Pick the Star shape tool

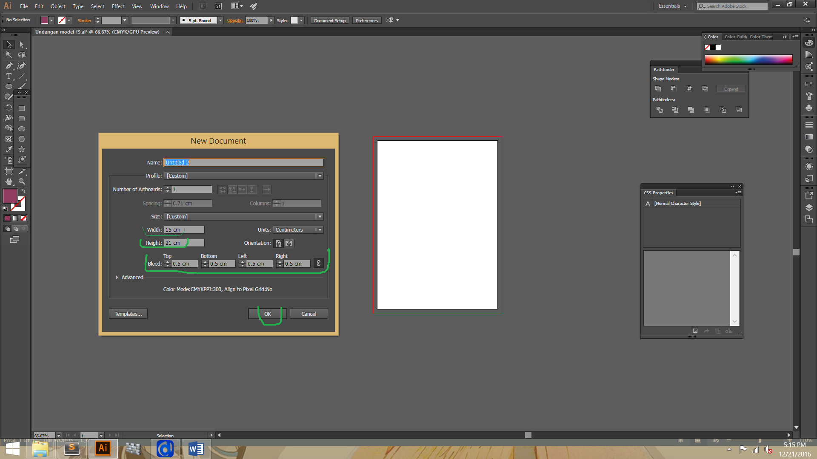22,149
